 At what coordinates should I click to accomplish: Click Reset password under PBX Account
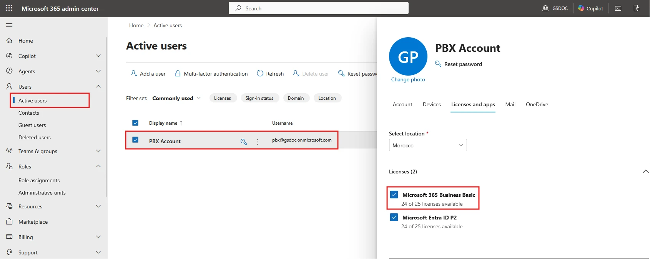pyautogui.click(x=459, y=64)
